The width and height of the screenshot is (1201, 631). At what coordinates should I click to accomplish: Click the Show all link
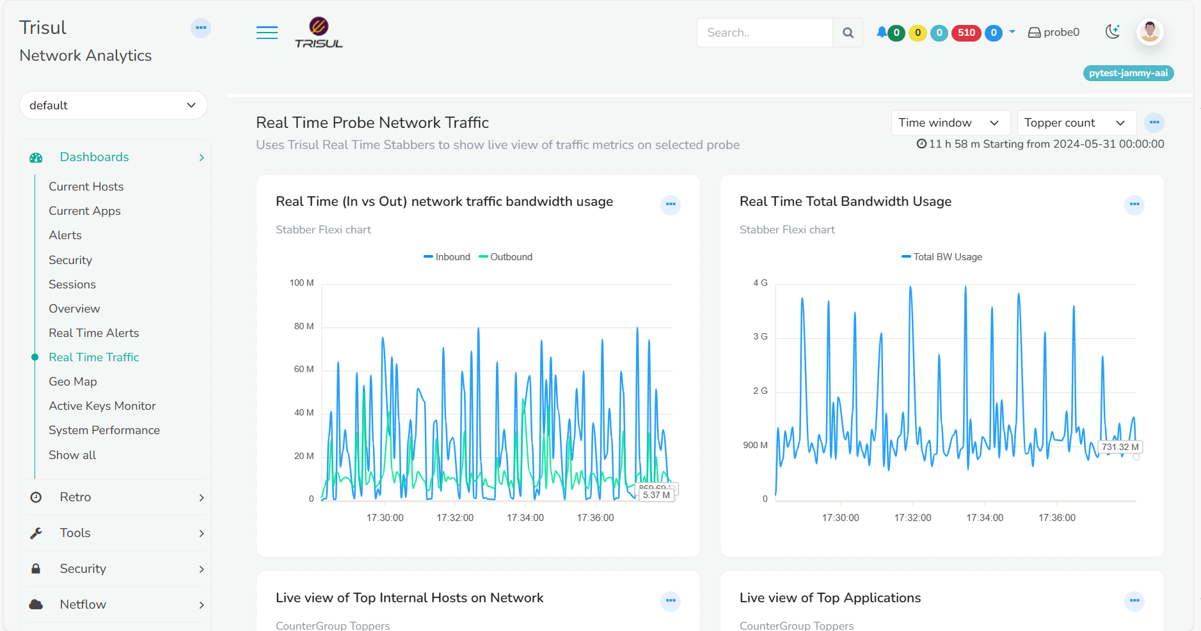[x=72, y=455]
